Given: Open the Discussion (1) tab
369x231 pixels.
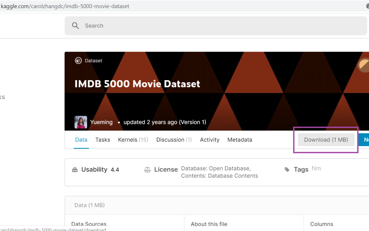Looking at the screenshot, I should (x=174, y=140).
